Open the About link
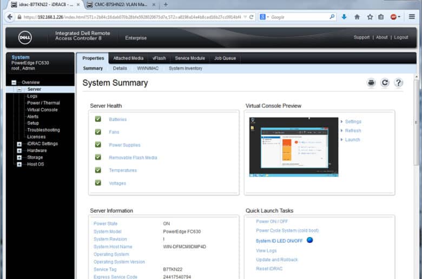 (x=381, y=37)
